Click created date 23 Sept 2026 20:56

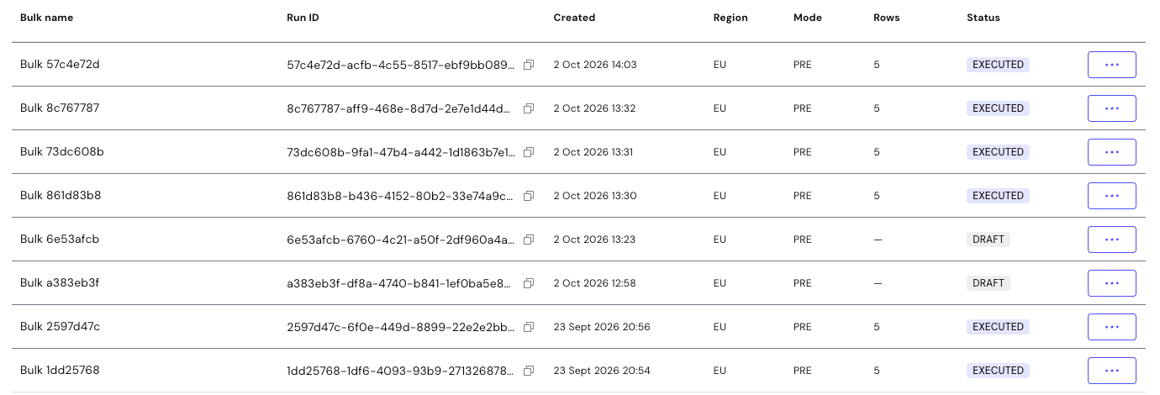click(602, 327)
